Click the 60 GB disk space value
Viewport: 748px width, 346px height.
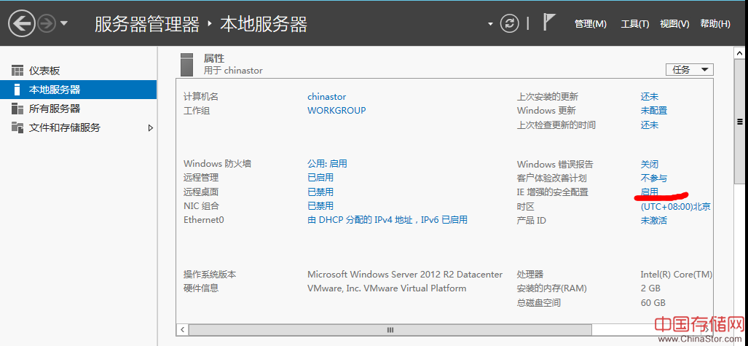click(x=653, y=302)
